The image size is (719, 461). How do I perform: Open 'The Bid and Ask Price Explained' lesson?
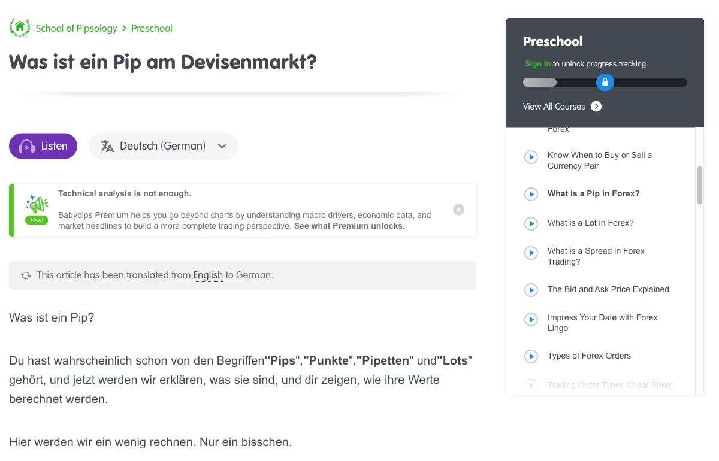click(608, 289)
